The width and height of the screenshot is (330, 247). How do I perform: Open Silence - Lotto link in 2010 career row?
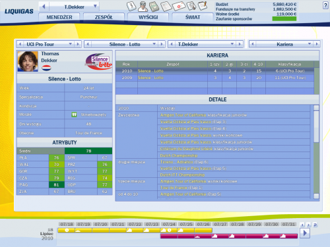tap(150, 71)
